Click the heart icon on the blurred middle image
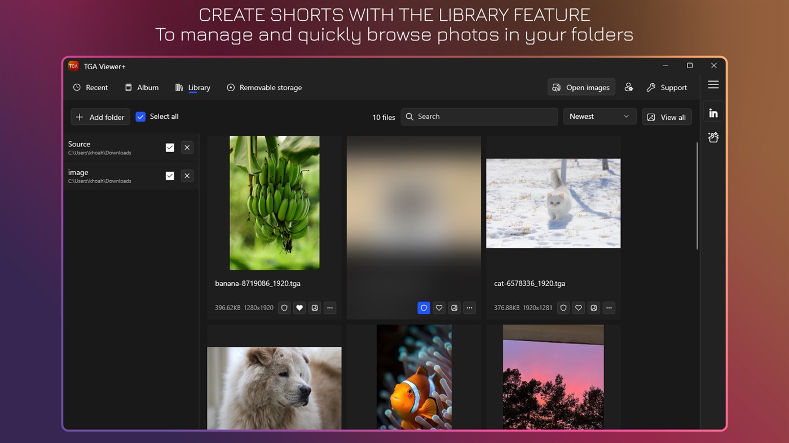This screenshot has height=443, width=789. pos(439,308)
